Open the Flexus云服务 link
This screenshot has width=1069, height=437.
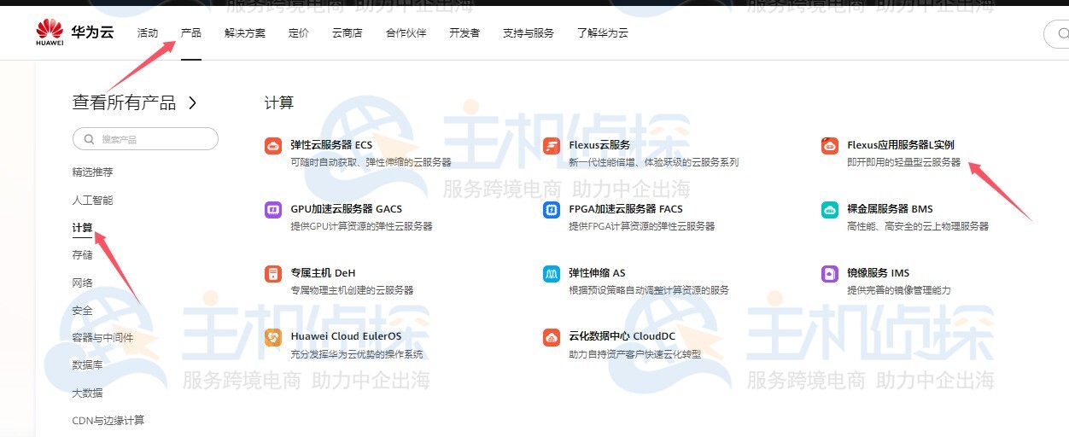point(599,145)
